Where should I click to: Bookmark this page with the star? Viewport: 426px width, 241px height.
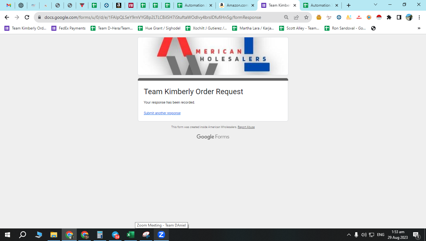click(x=306, y=18)
